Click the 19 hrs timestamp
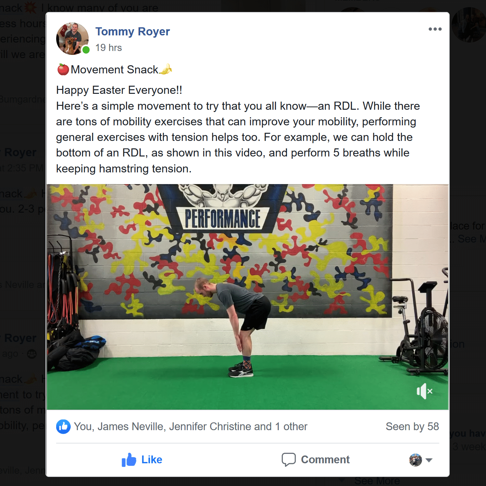 point(108,48)
